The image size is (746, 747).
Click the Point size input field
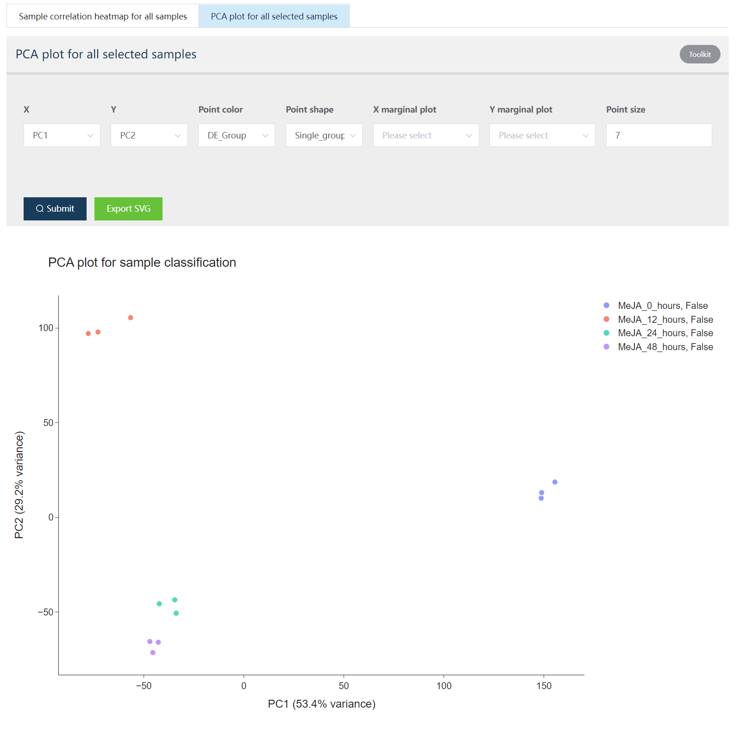tap(659, 135)
